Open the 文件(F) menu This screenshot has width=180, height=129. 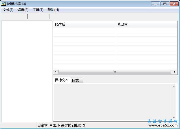point(8,10)
